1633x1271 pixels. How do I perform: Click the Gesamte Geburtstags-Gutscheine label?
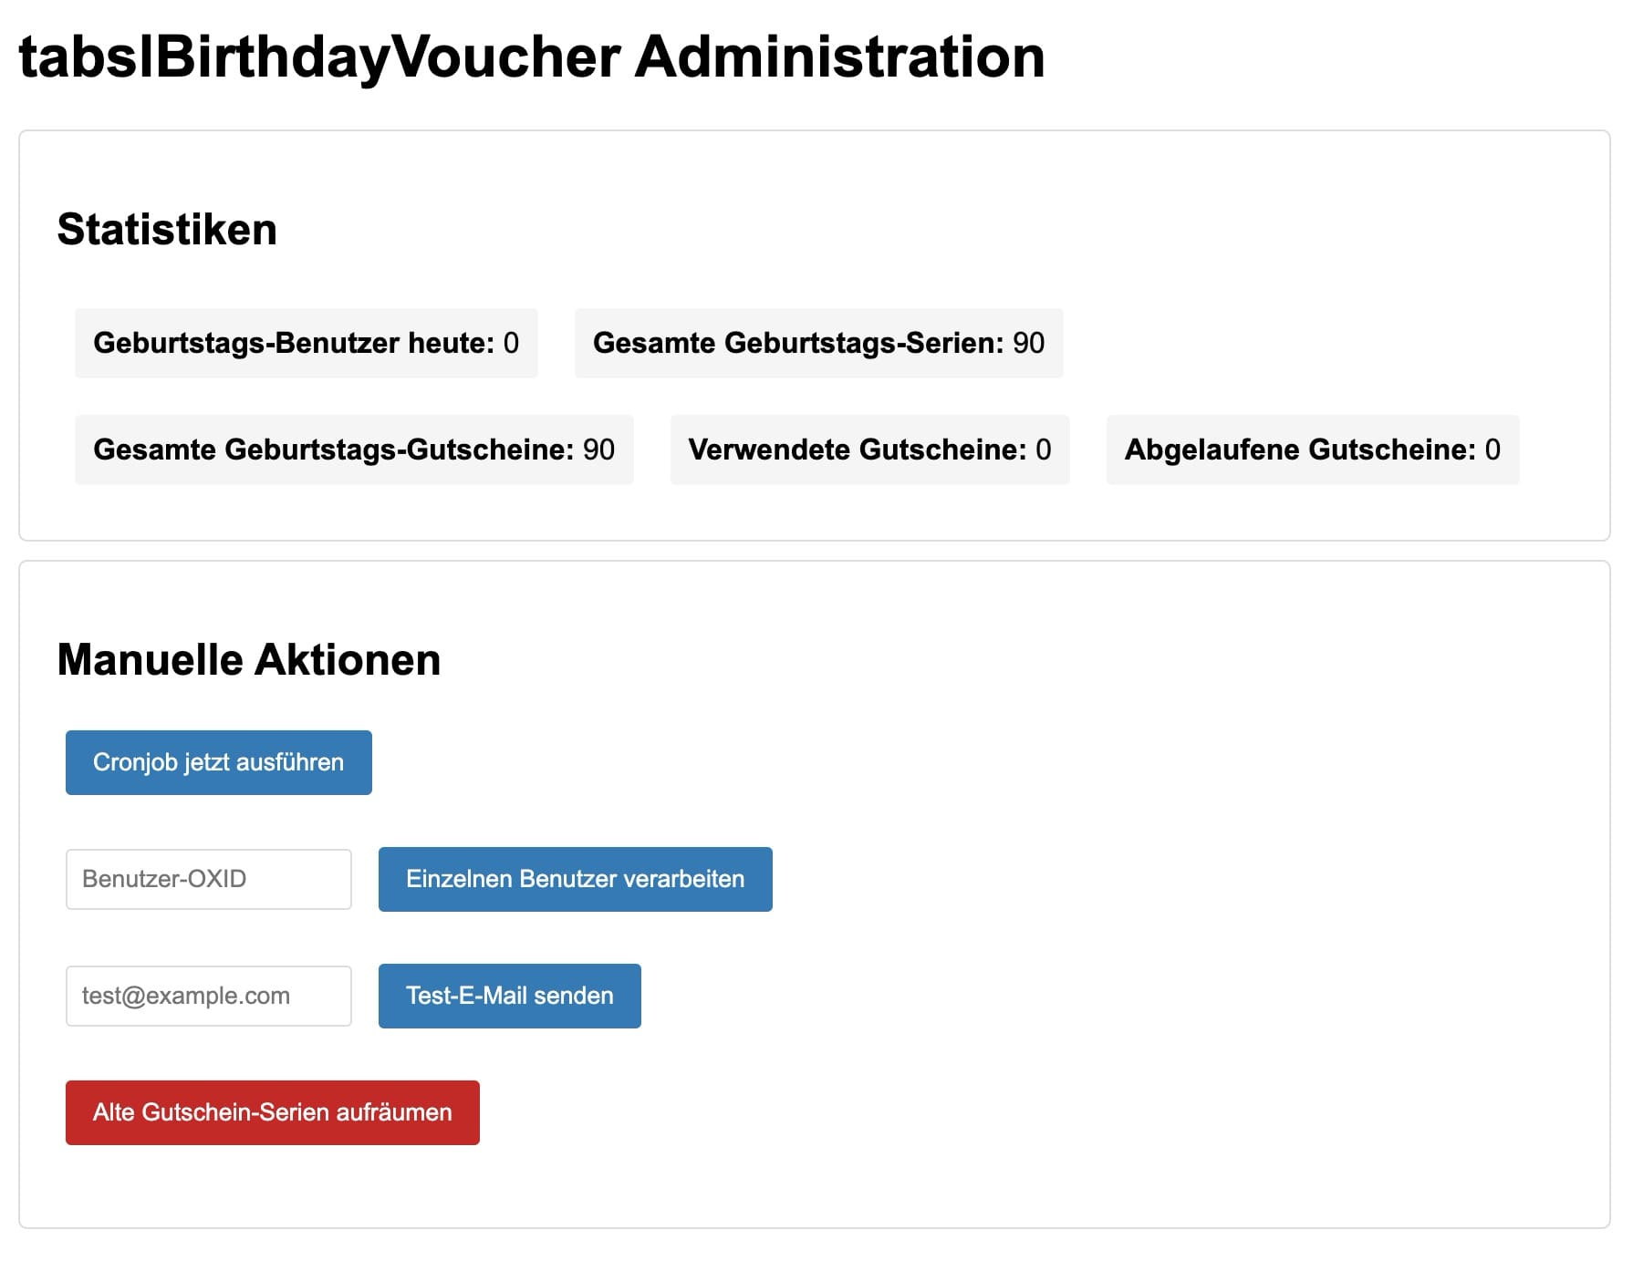[333, 449]
